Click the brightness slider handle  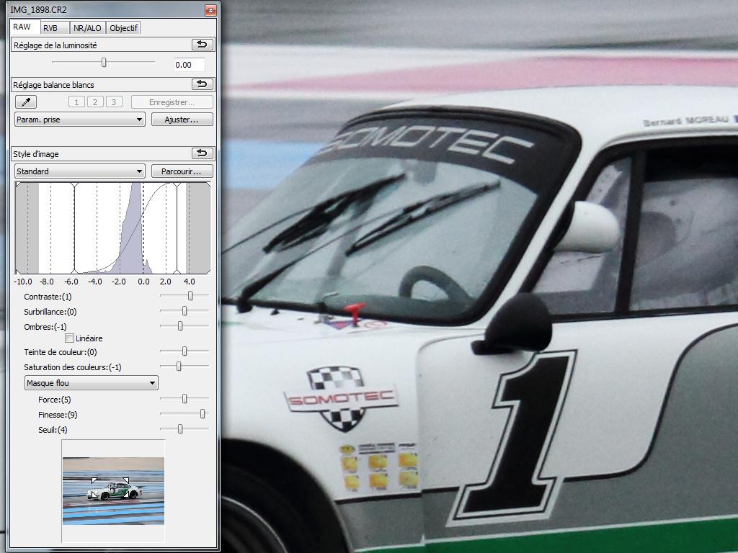104,62
